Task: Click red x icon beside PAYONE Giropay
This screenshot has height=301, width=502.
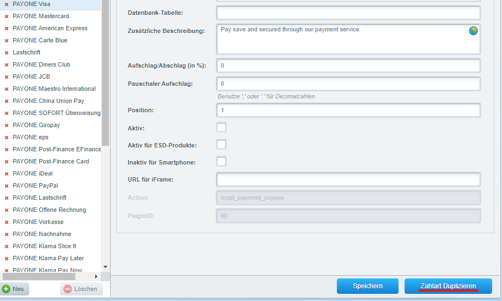Action: pos(7,125)
